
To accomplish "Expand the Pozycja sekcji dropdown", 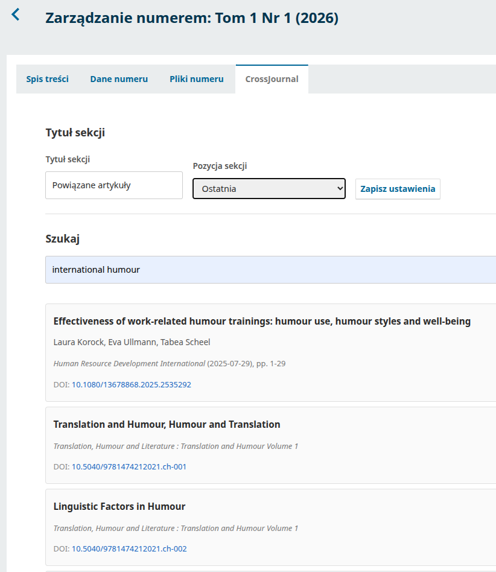I will pyautogui.click(x=269, y=188).
